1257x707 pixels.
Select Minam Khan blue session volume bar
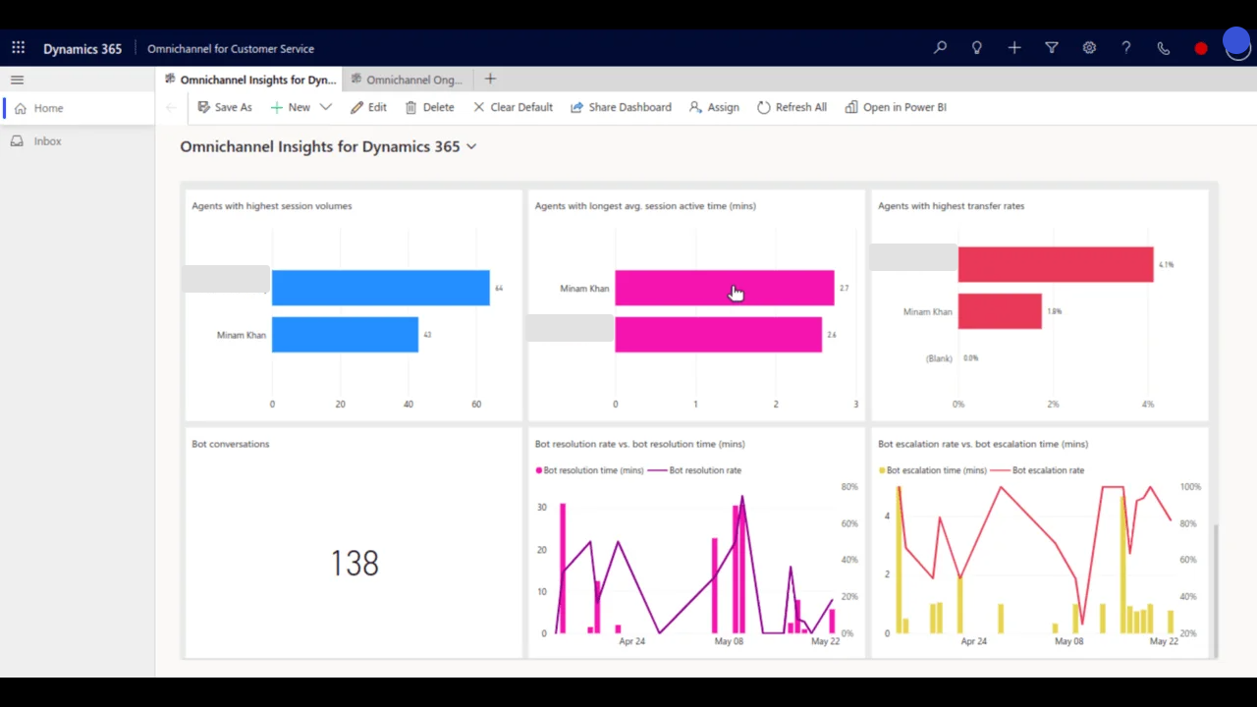pos(345,335)
